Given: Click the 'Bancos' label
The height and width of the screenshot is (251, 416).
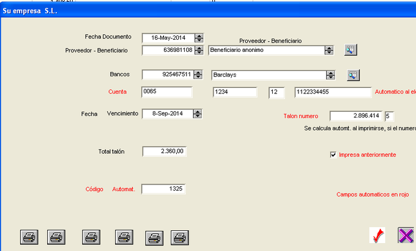Looking at the screenshot, I should (x=120, y=74).
